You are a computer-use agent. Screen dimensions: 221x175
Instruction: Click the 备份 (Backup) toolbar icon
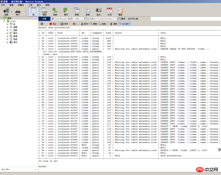click(x=98, y=11)
